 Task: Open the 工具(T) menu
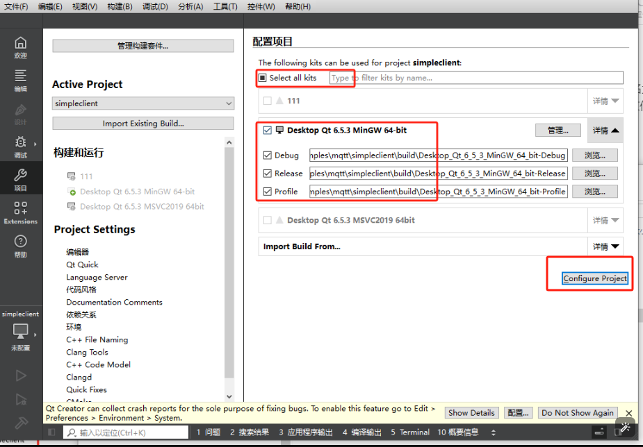click(225, 6)
